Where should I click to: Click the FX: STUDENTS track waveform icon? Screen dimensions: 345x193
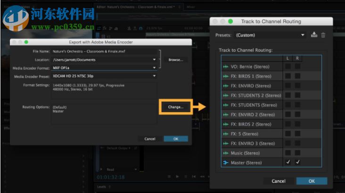tap(226, 105)
